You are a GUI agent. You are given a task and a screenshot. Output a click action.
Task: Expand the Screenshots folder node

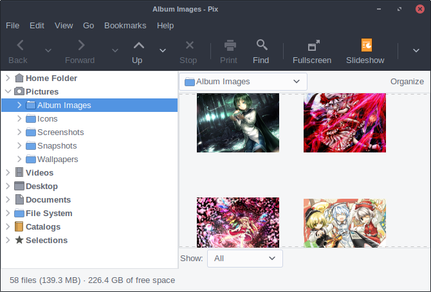19,132
